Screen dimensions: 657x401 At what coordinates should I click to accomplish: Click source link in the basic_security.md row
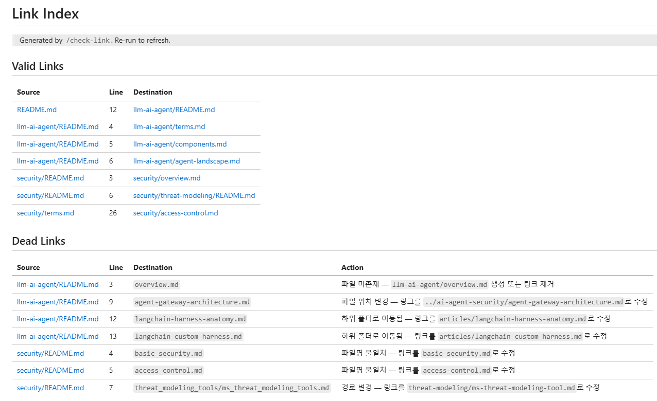pos(50,353)
